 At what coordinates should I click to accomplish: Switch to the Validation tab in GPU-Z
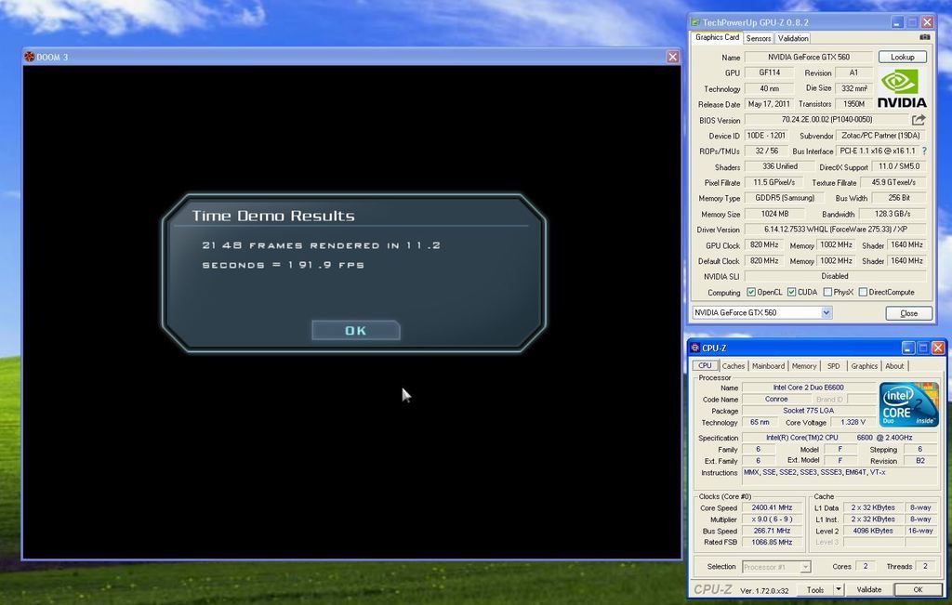[x=793, y=38]
